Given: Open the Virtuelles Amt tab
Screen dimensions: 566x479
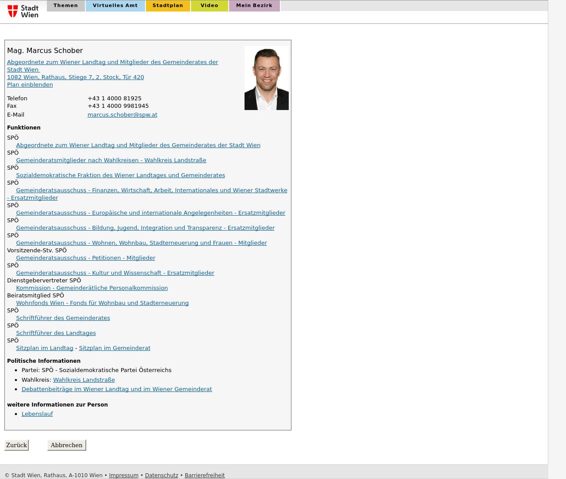Looking at the screenshot, I should [115, 6].
